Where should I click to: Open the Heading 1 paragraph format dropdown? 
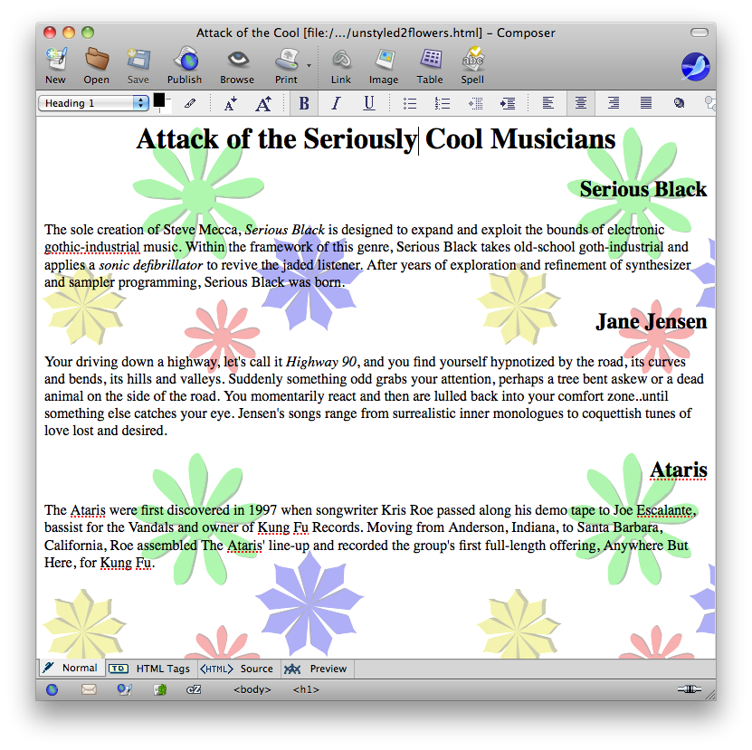pos(93,103)
